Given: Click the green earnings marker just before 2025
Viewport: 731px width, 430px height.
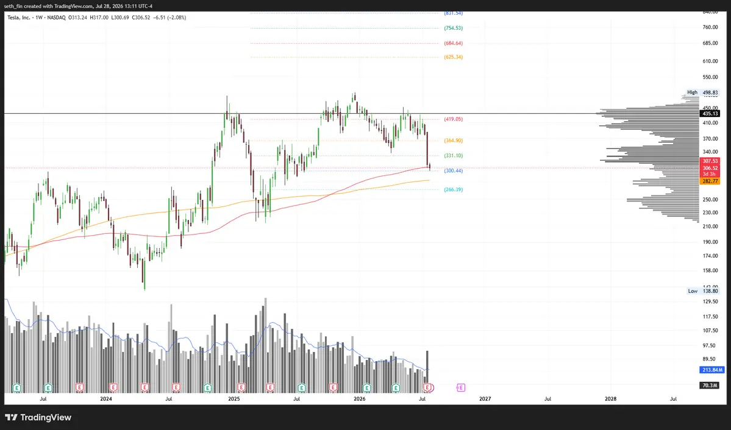Looking at the screenshot, I should click(x=207, y=387).
